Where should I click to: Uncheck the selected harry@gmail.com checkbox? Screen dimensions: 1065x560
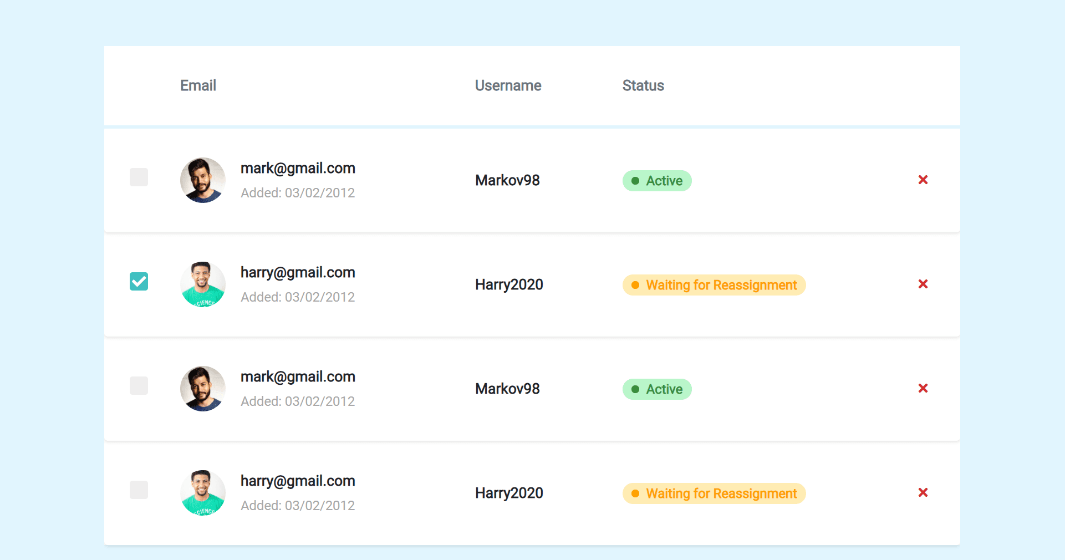[x=139, y=282]
